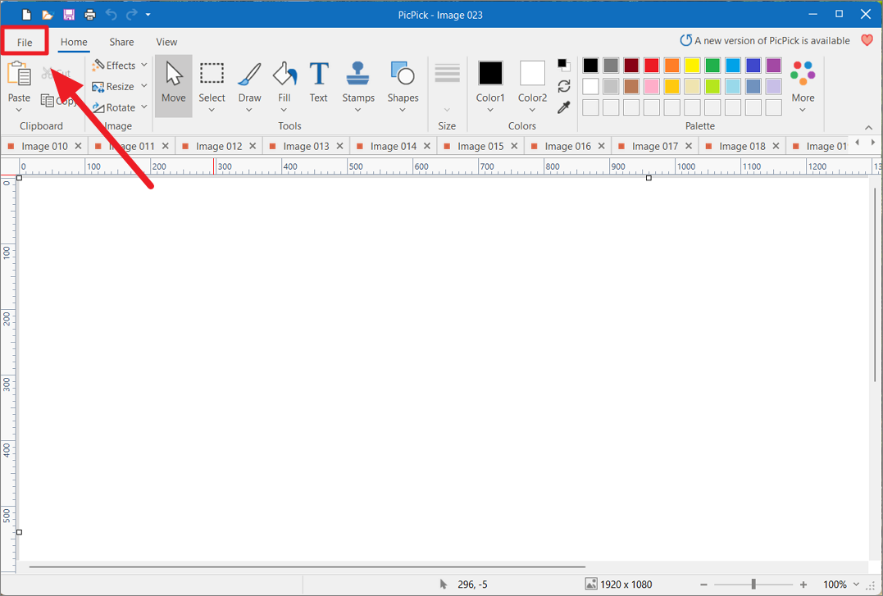This screenshot has height=596, width=883.
Task: Expand the Draw tool options arrow
Action: [x=249, y=110]
